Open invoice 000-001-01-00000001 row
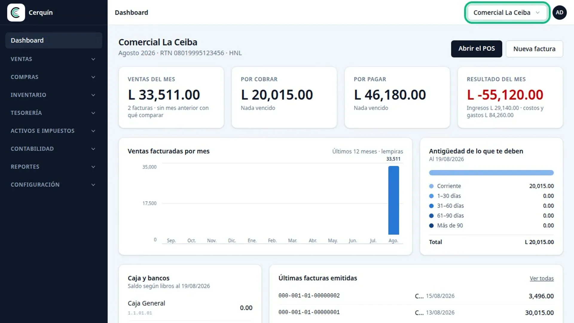This screenshot has height=323, width=574. tap(416, 313)
